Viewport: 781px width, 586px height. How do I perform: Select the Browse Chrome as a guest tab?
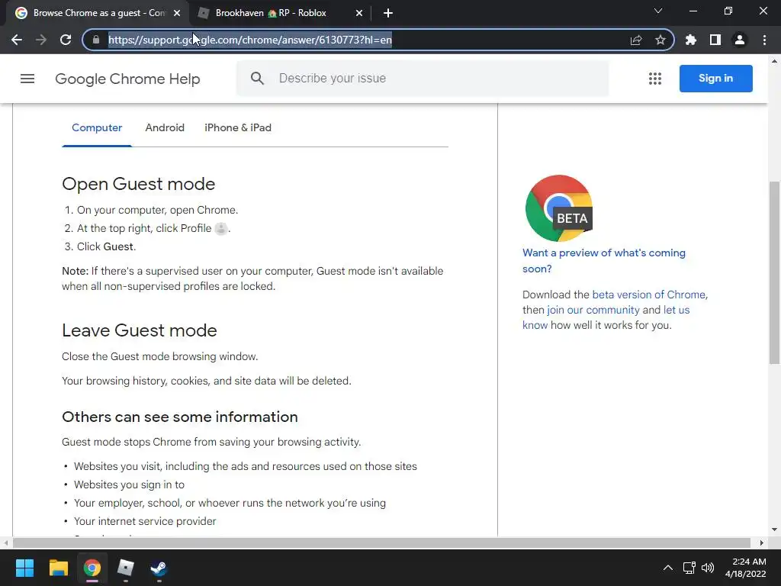(97, 13)
